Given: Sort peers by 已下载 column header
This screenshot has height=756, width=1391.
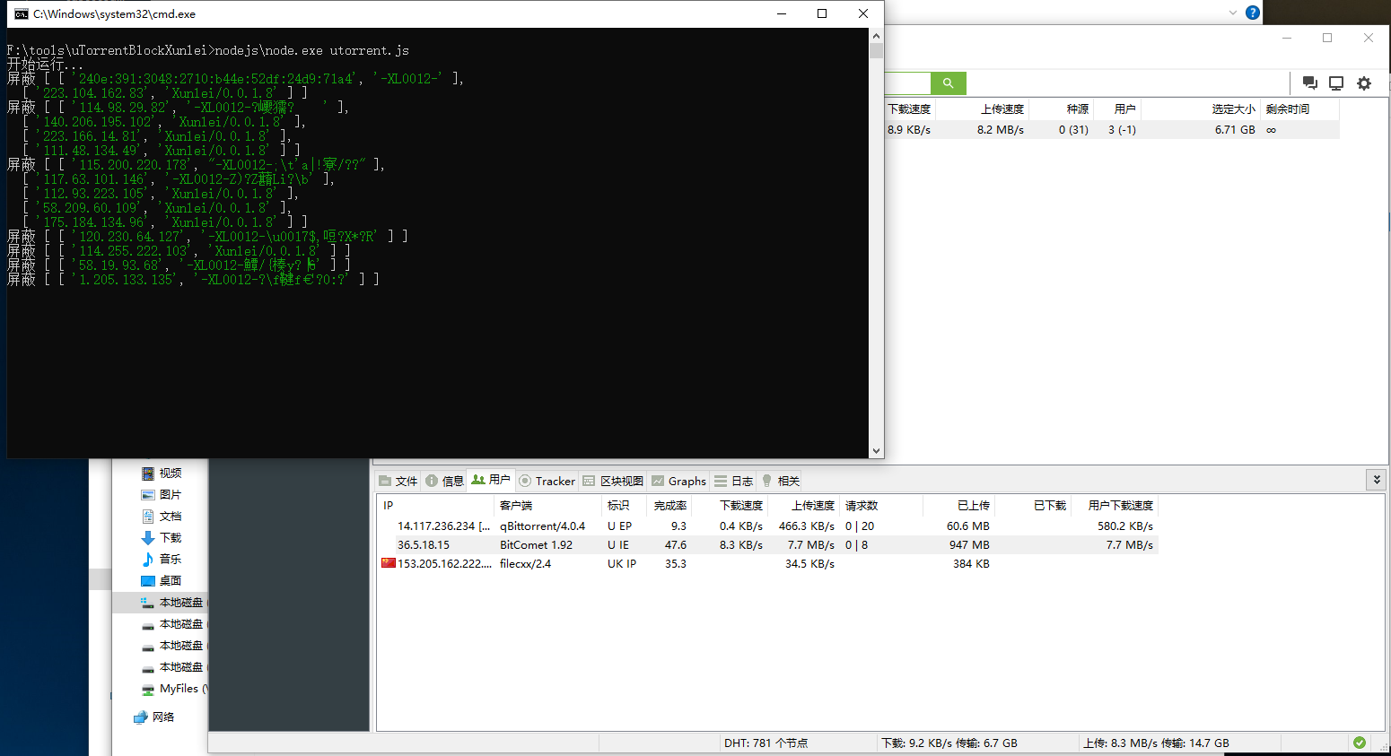Looking at the screenshot, I should click(x=1033, y=506).
